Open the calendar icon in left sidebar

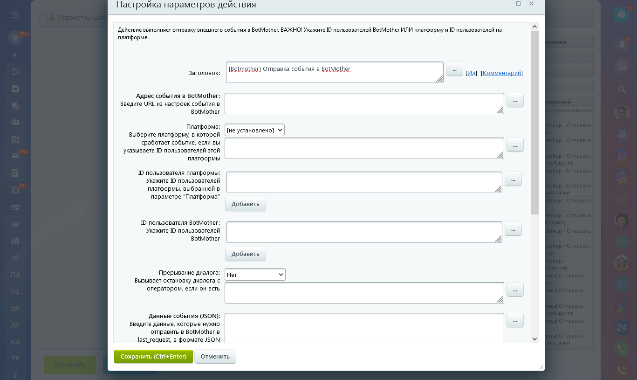(15, 139)
